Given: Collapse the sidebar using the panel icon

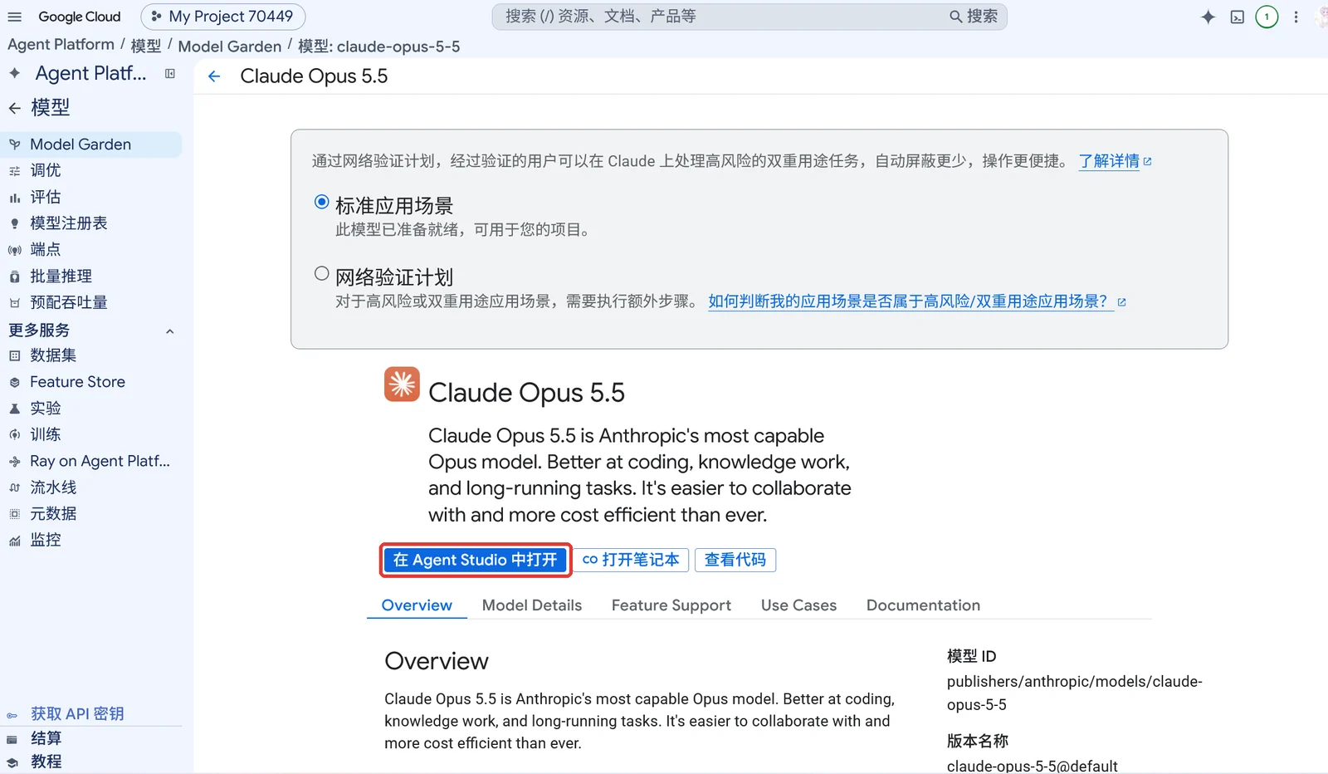Looking at the screenshot, I should coord(170,74).
